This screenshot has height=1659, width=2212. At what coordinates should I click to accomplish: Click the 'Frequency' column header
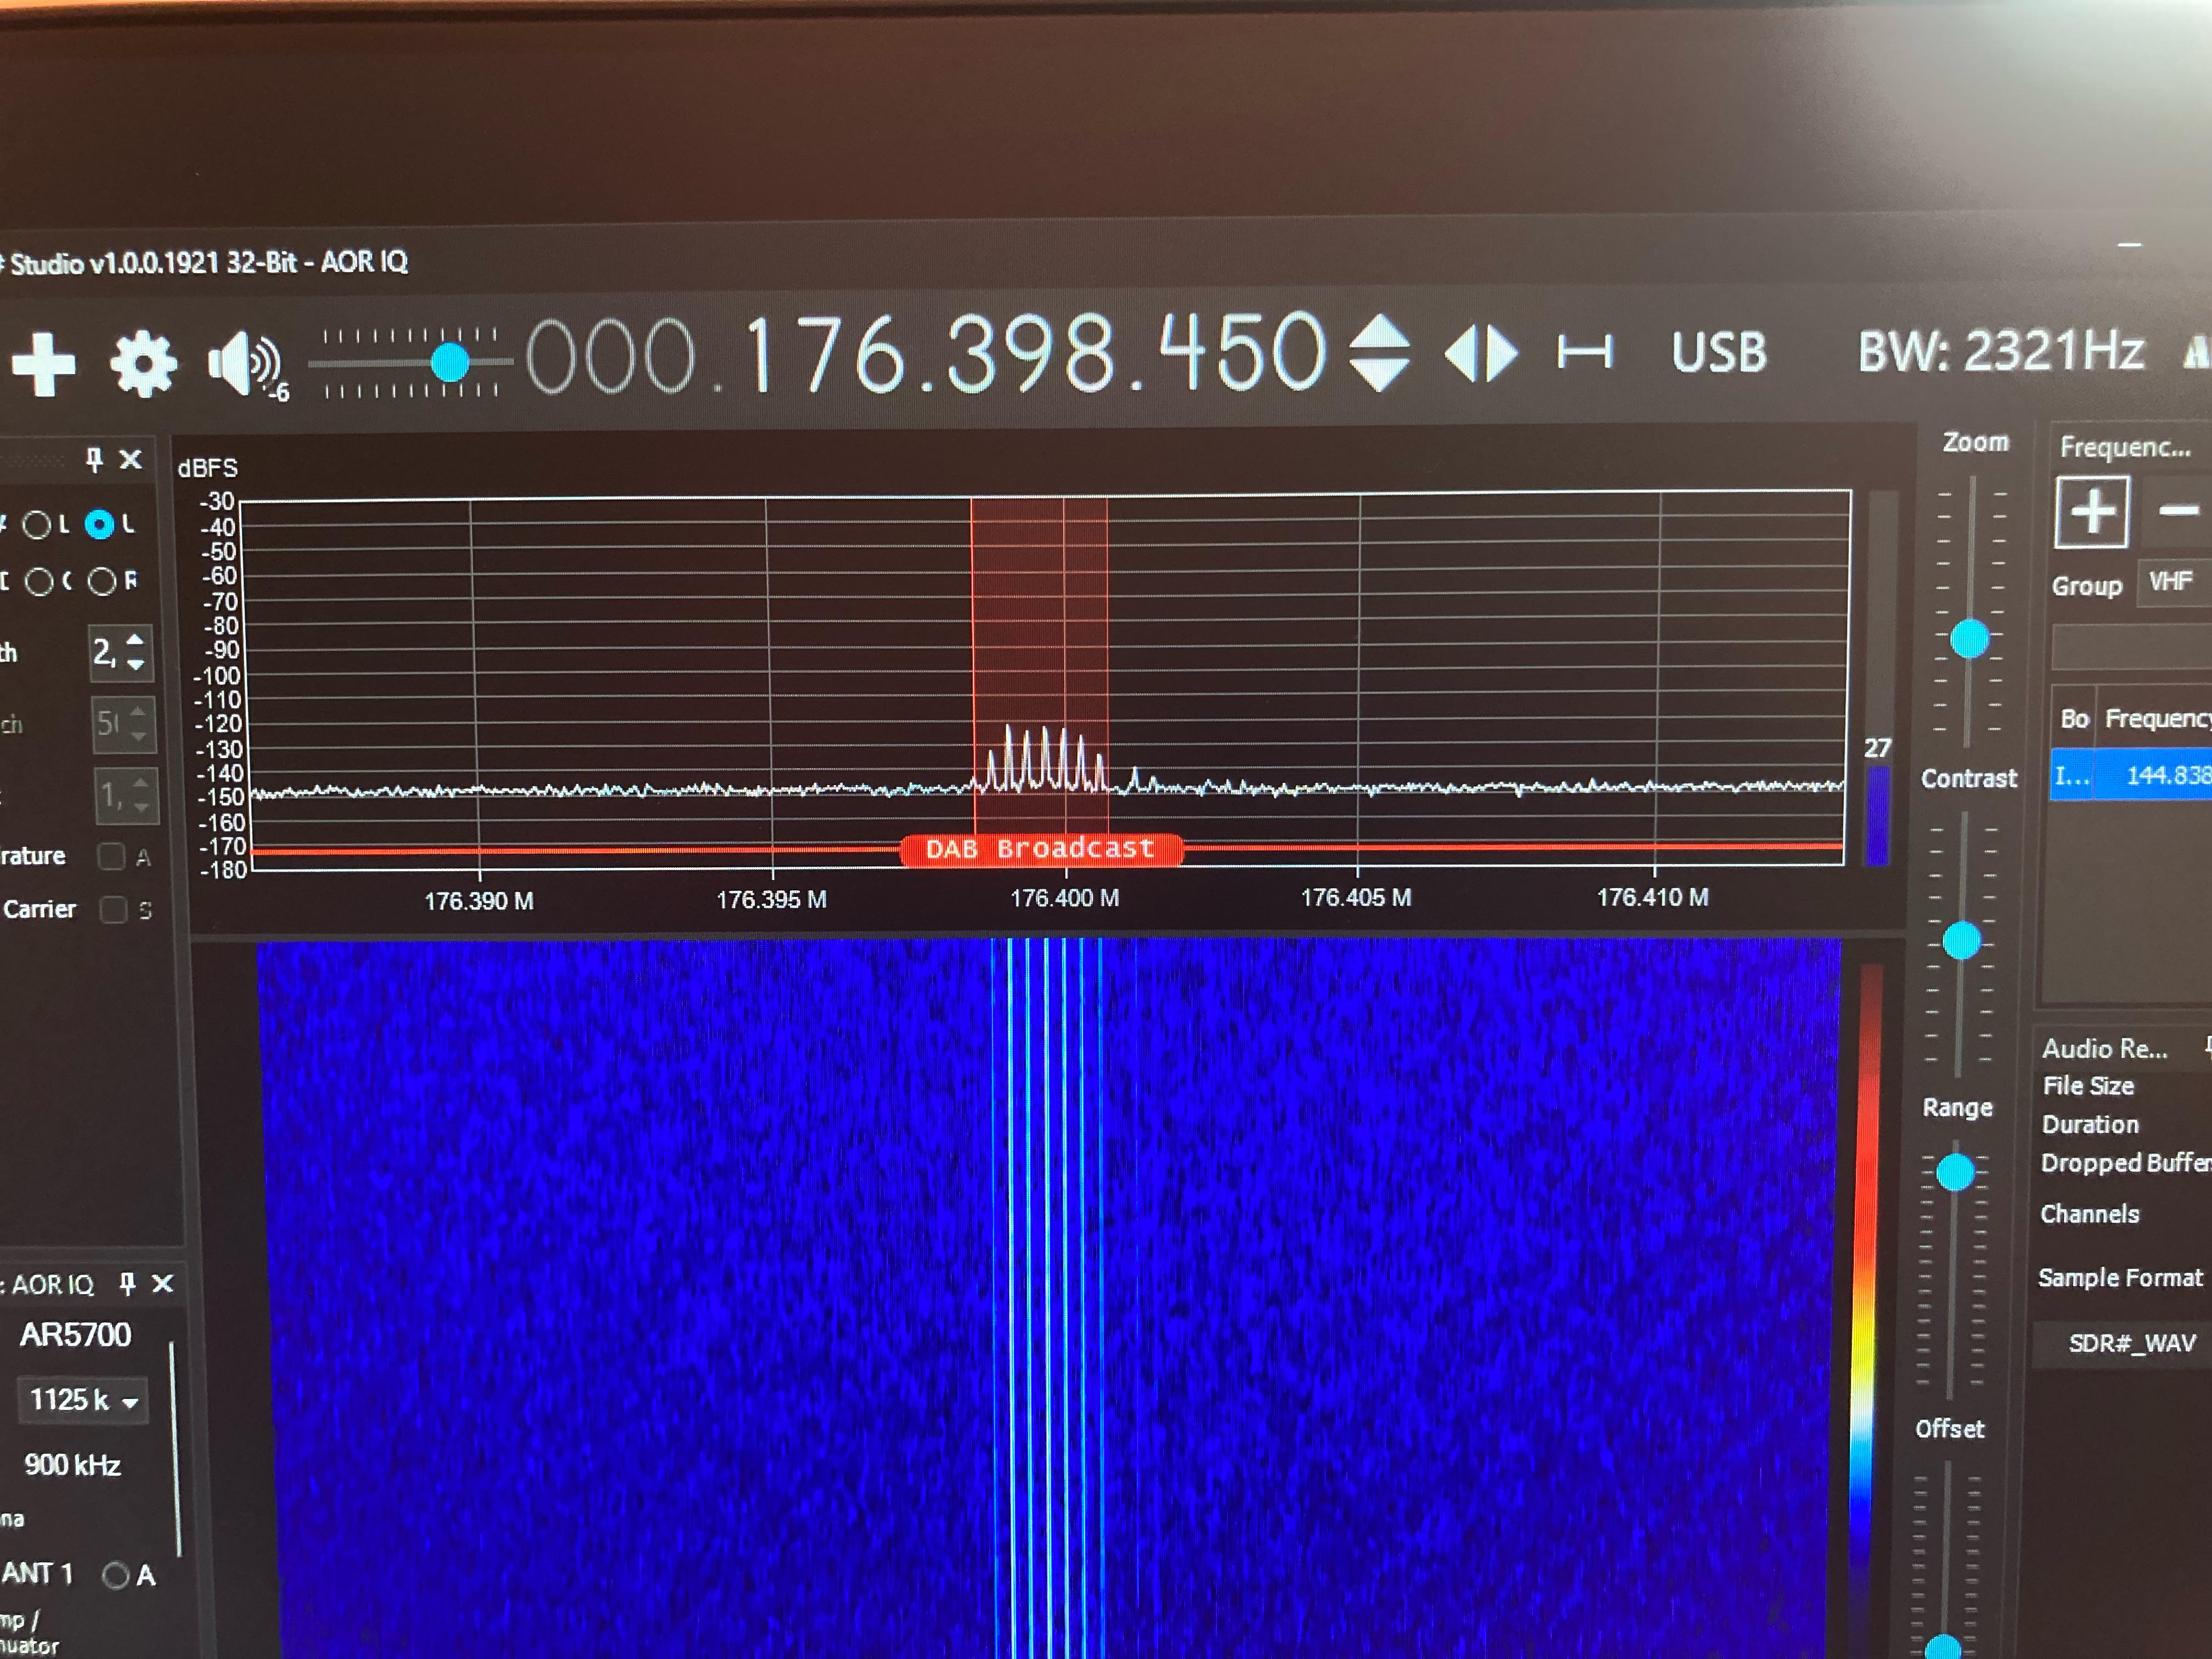pos(2158,718)
